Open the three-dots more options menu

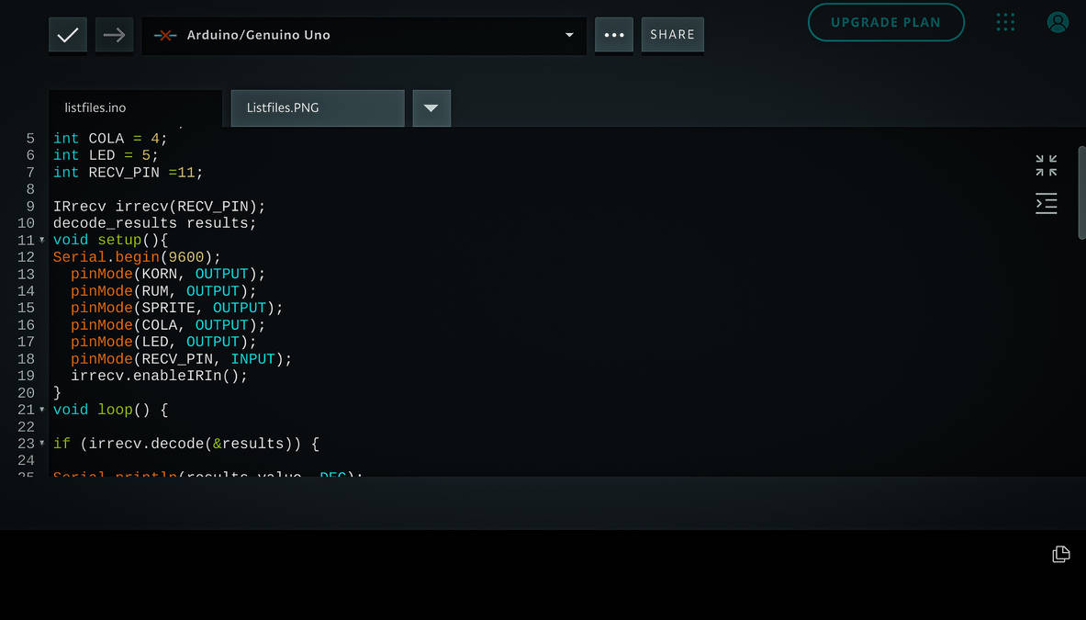click(x=613, y=35)
